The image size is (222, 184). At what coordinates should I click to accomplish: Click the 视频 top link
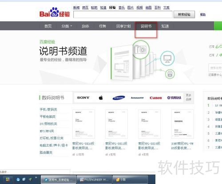coord(139,8)
